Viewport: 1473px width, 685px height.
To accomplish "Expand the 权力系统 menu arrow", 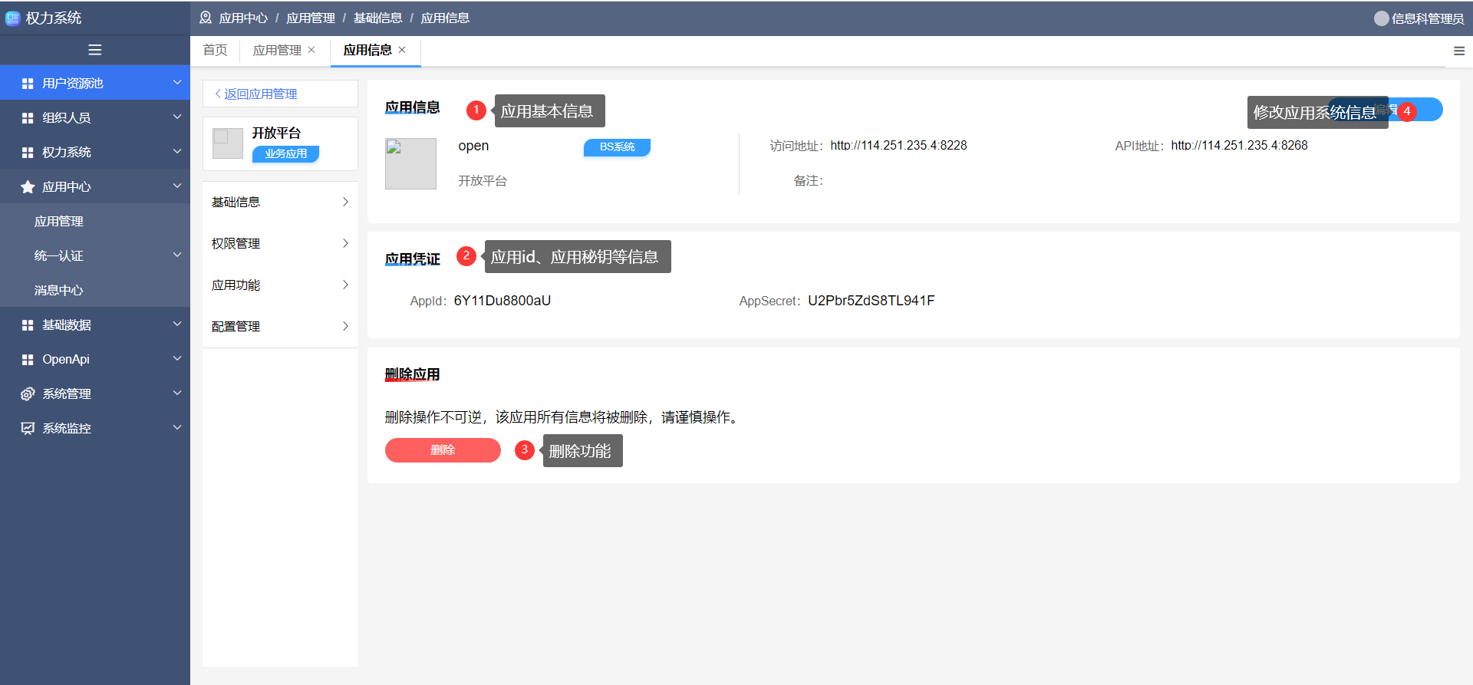I will [176, 151].
